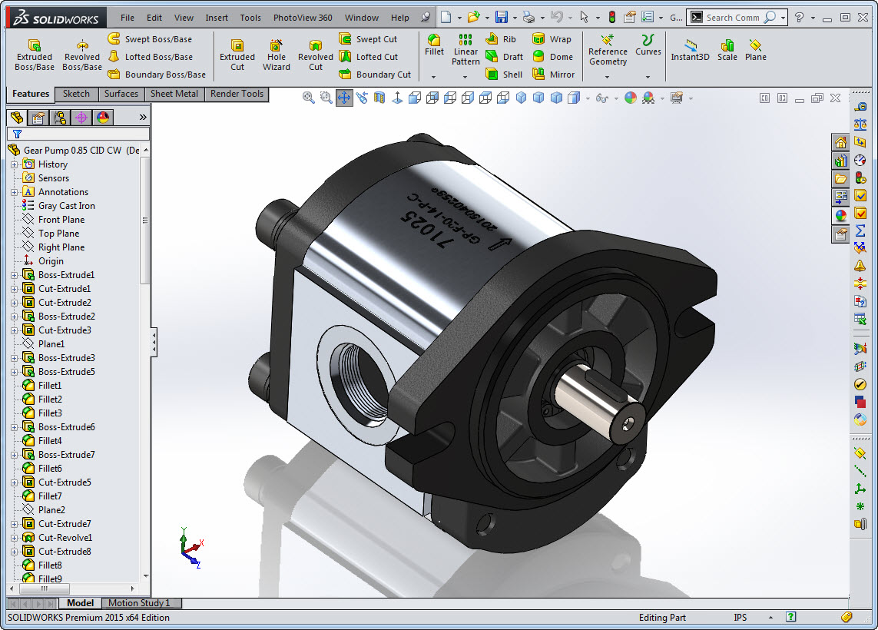This screenshot has height=630, width=878.
Task: Toggle the Pan view tool
Action: coord(344,98)
